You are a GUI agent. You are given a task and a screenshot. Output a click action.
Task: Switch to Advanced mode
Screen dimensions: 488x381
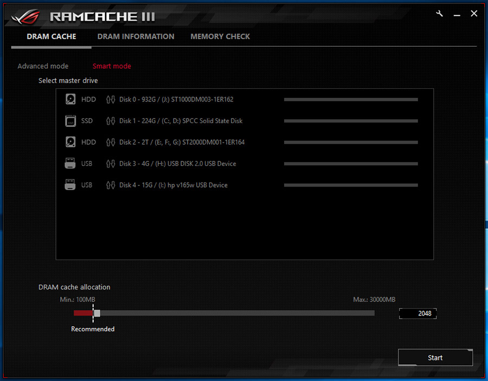(x=43, y=66)
